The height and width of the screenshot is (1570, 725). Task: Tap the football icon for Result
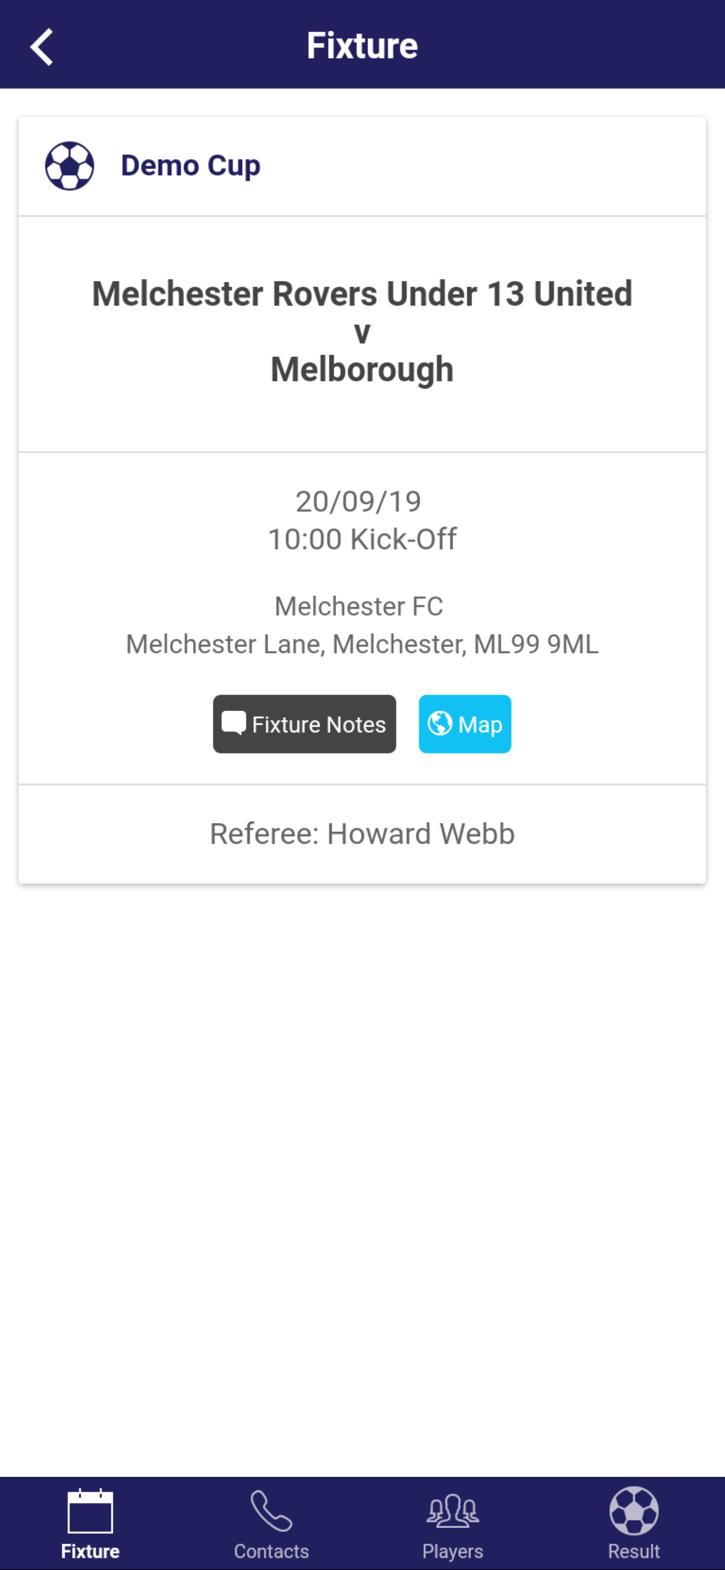click(x=633, y=1511)
